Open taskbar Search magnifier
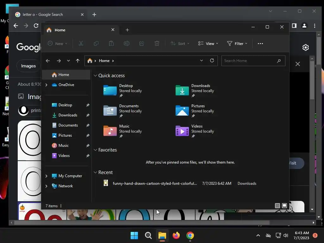Screen dimensions: 324x243 [x=148, y=235]
